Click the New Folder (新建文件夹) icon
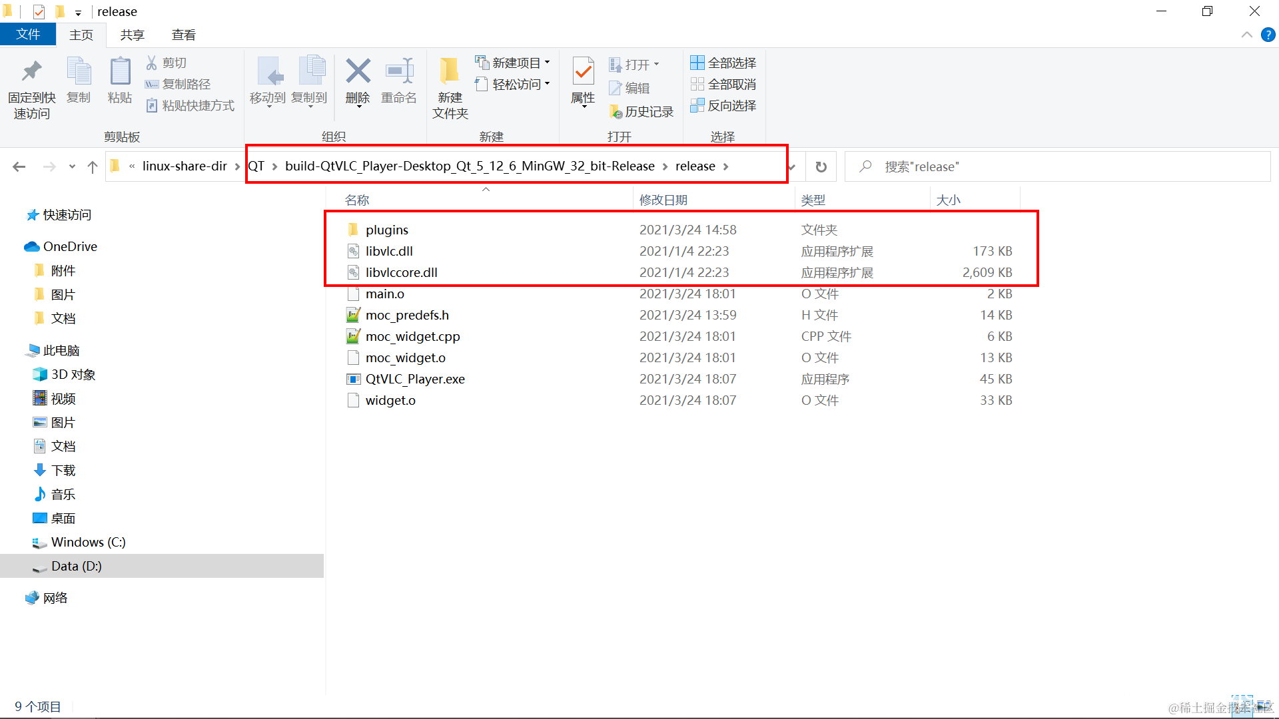Image resolution: width=1279 pixels, height=719 pixels. (x=450, y=72)
